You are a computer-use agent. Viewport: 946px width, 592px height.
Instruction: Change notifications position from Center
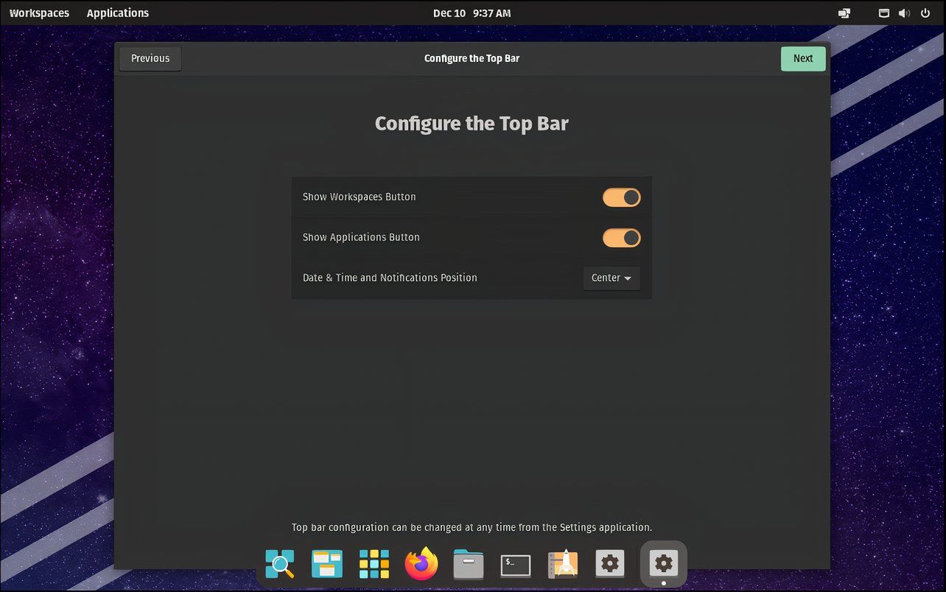(611, 278)
